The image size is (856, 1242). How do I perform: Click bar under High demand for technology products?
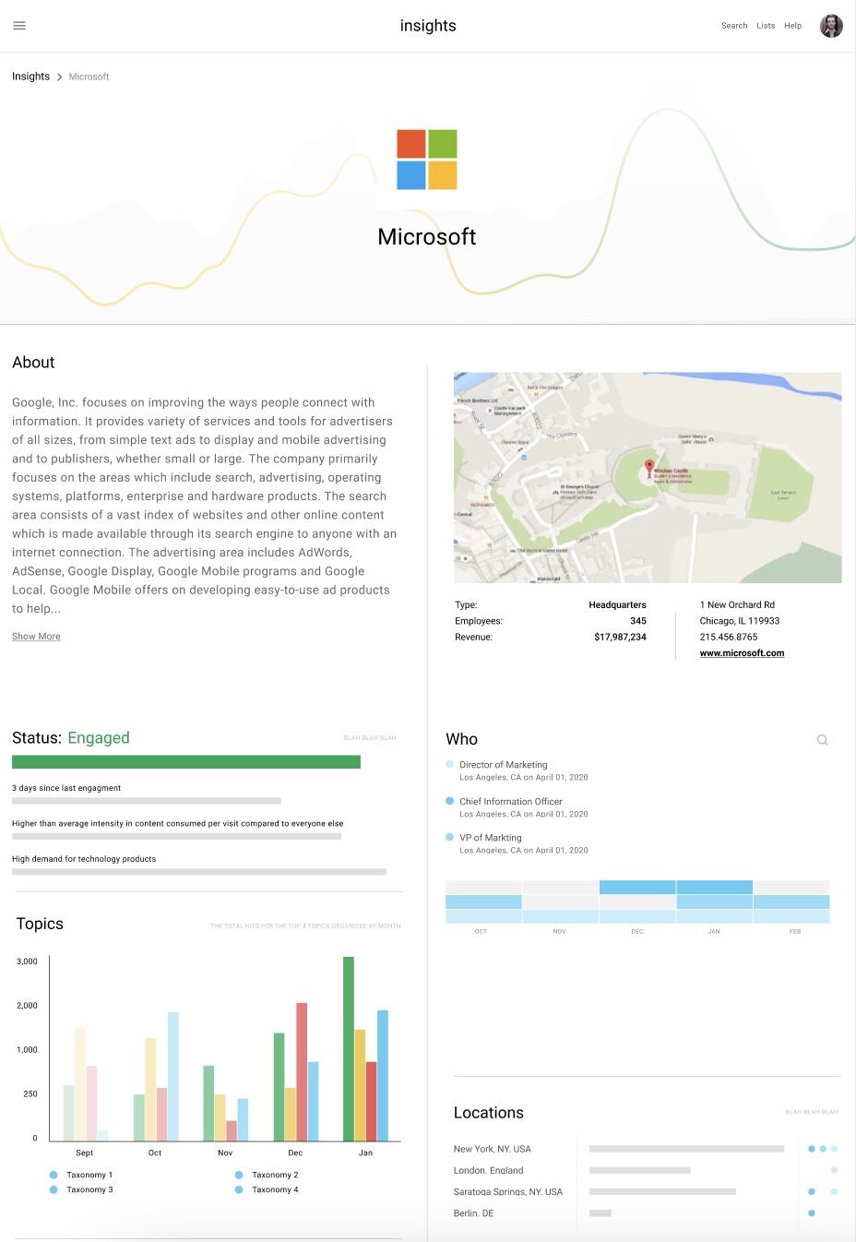[199, 871]
